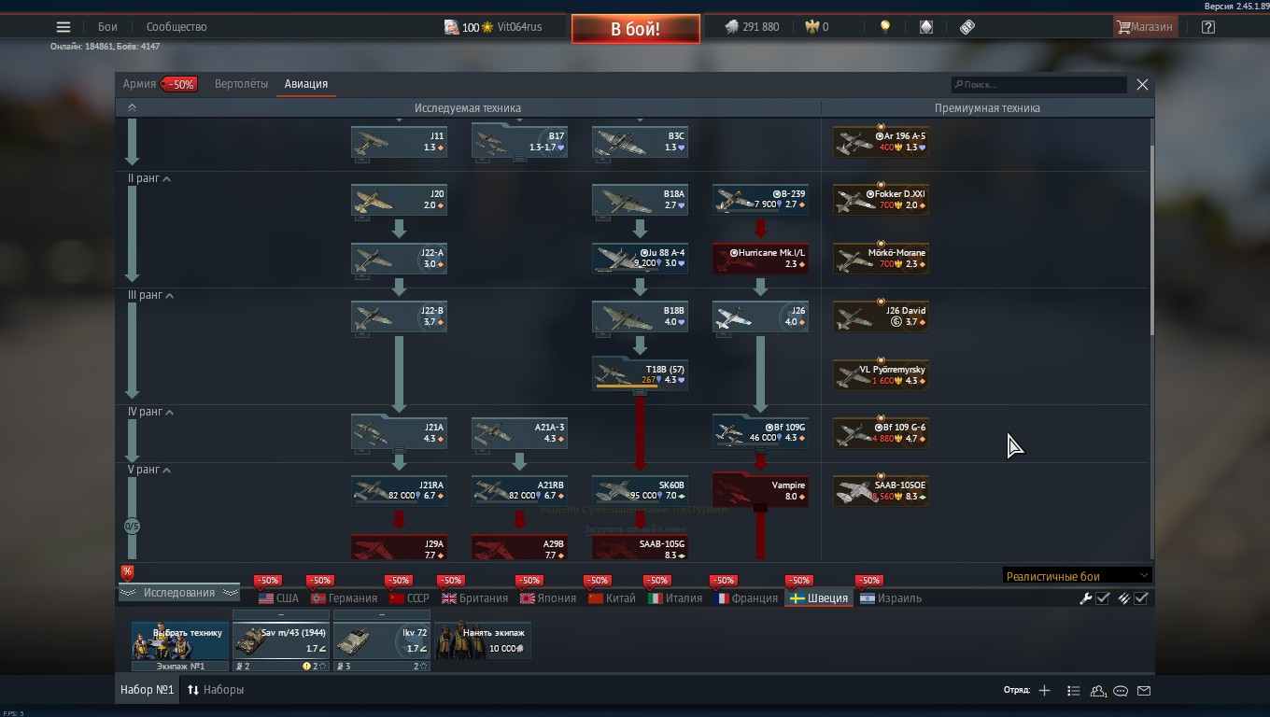This screenshot has width=1270, height=717.
Task: Open the lightbulb hints icon
Action: (x=885, y=27)
